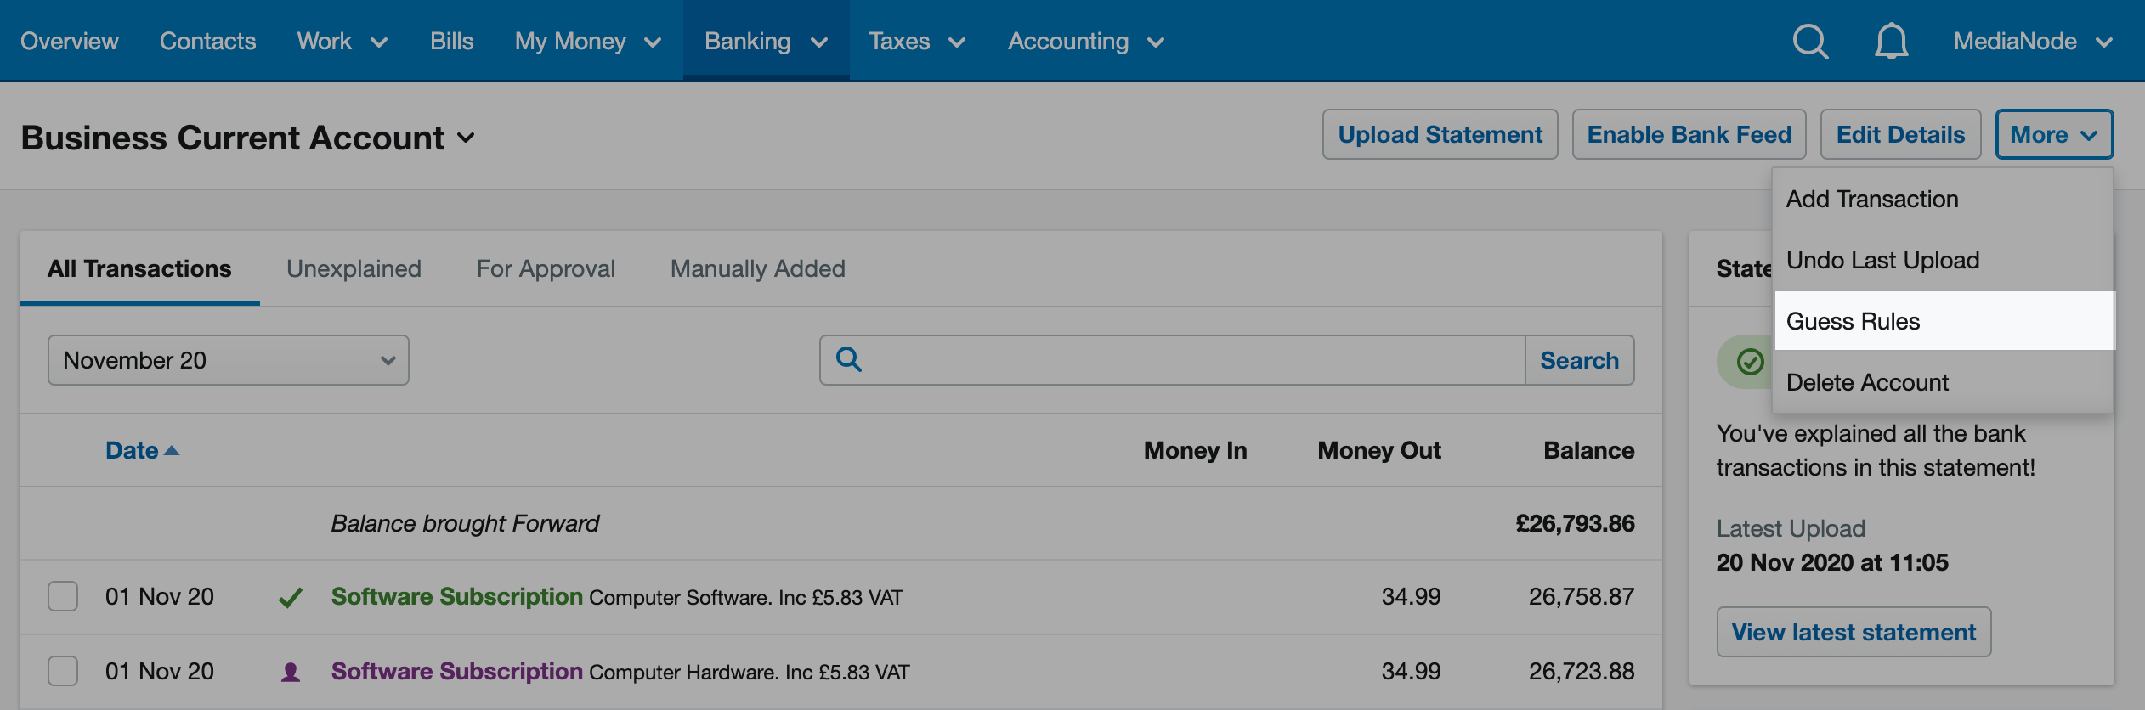This screenshot has height=710, width=2145.
Task: Click upload time 20 Nov 2020 at 11:05
Action: tap(1831, 562)
